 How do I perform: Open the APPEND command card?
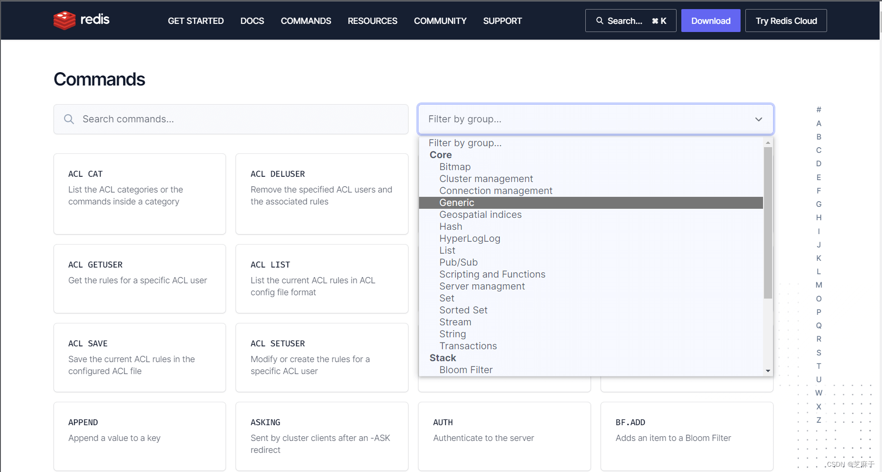(140, 437)
